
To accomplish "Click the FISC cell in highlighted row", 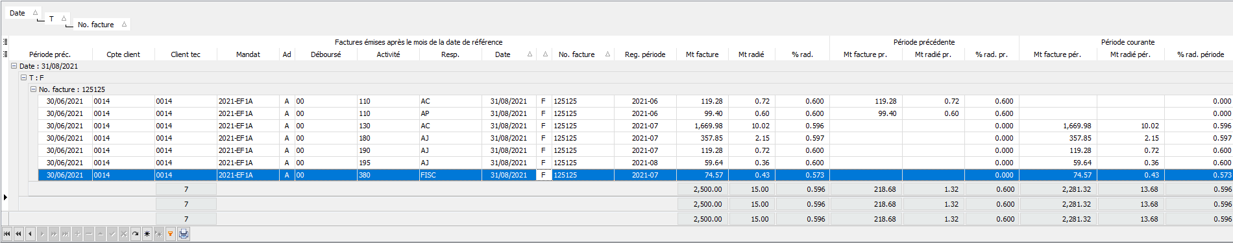I will click(x=450, y=175).
